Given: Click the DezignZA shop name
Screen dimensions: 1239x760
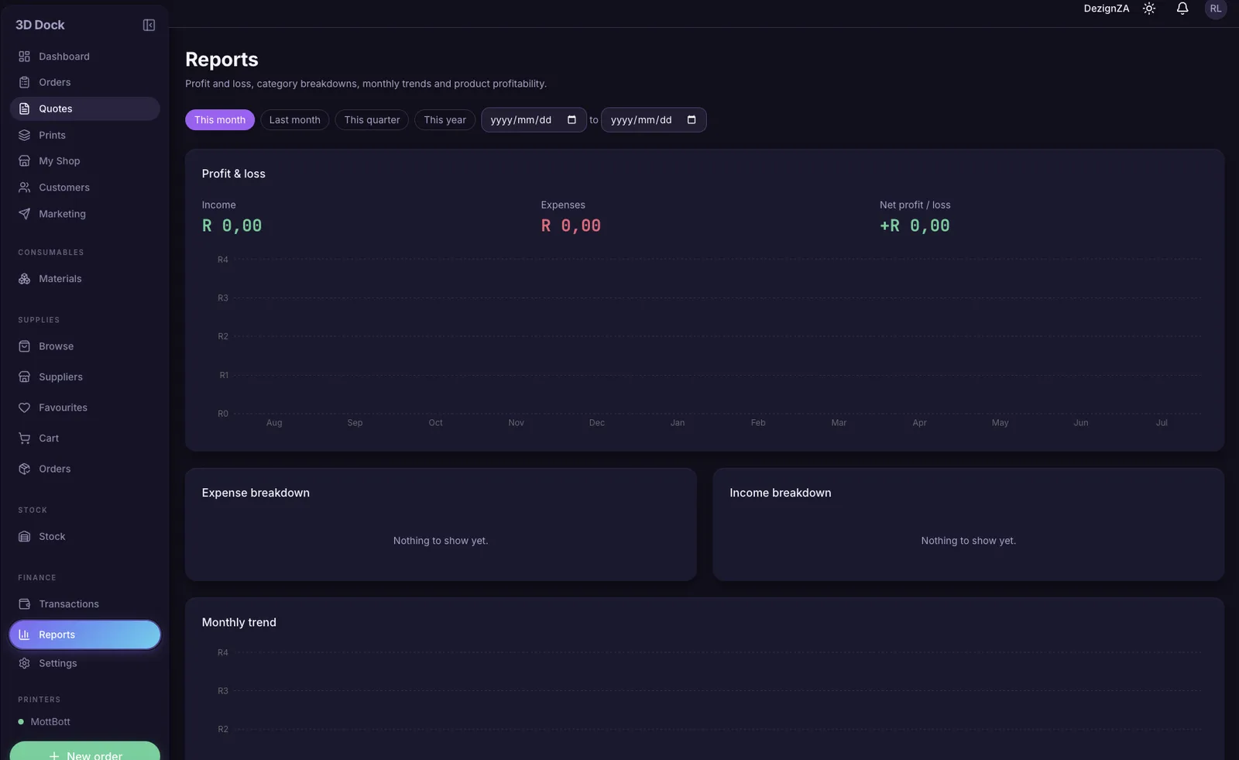Looking at the screenshot, I should [1106, 9].
